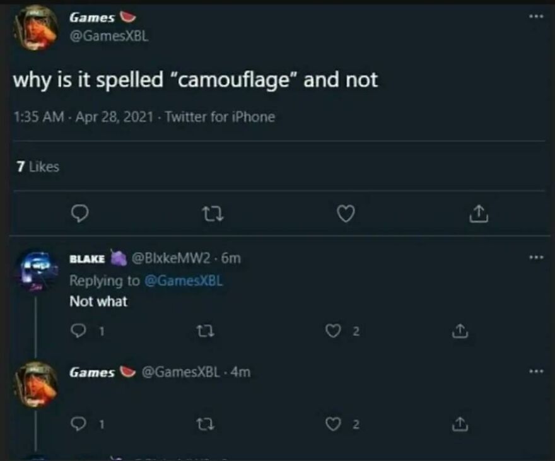Share Blake's reply using the share icon
Screen dimensions: 555x461
pyautogui.click(x=460, y=330)
